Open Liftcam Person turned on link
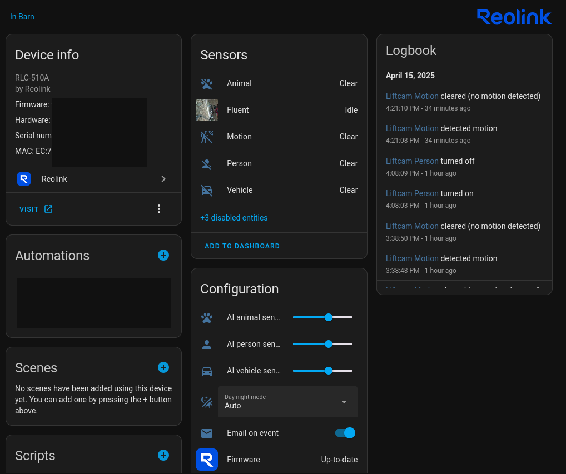 point(412,193)
